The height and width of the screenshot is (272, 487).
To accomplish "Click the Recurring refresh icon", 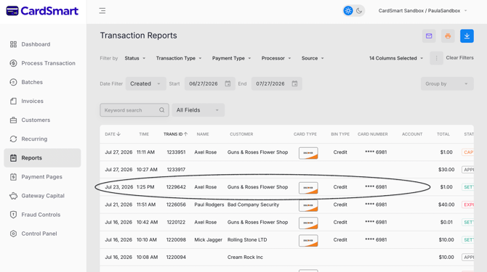I will pos(13,139).
